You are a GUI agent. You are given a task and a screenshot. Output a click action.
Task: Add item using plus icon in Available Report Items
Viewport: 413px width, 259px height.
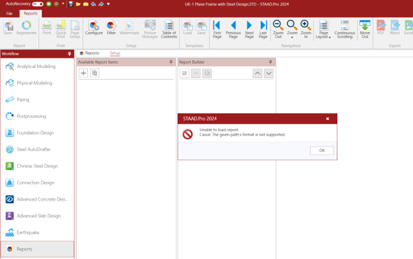(83, 73)
